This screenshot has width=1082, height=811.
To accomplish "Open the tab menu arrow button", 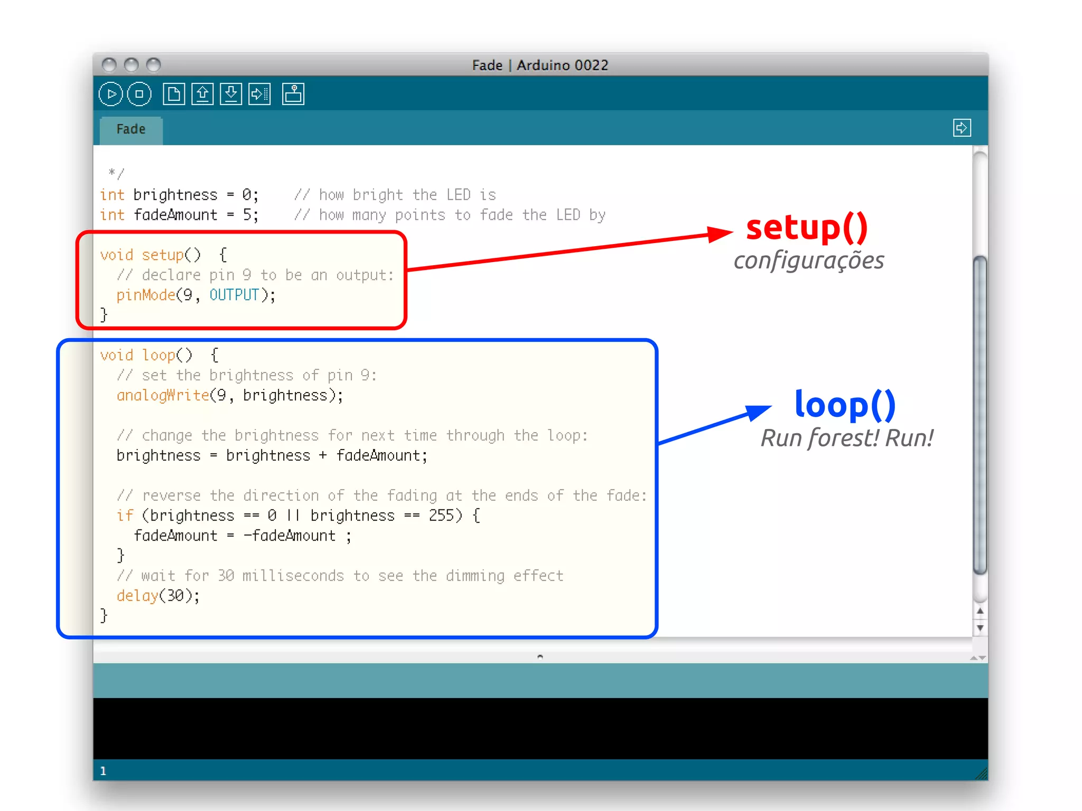I will click(x=962, y=128).
